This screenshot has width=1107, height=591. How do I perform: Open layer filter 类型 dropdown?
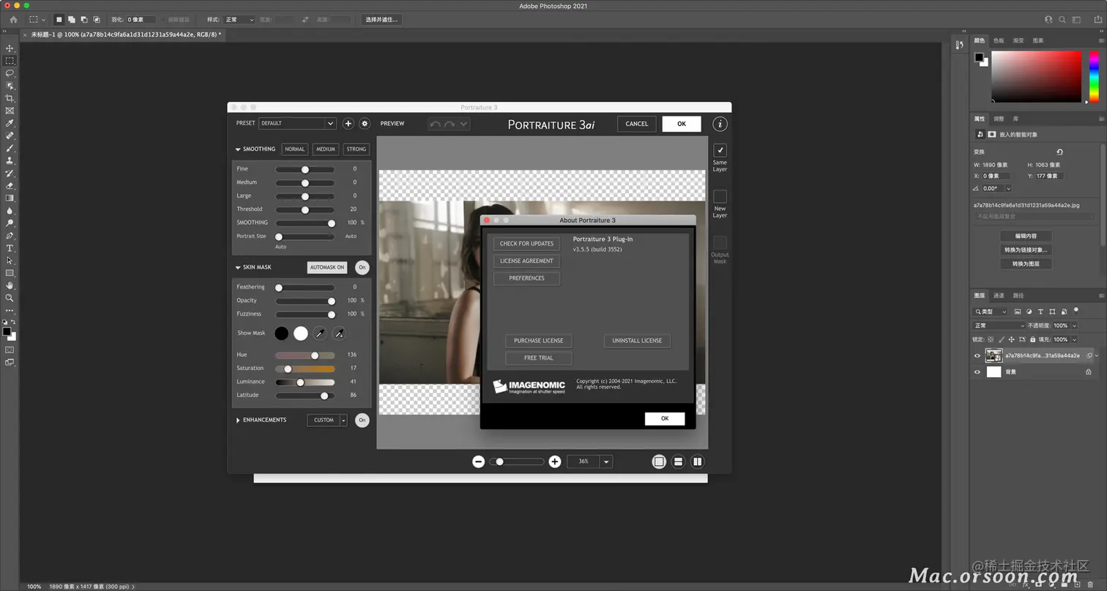tap(991, 312)
